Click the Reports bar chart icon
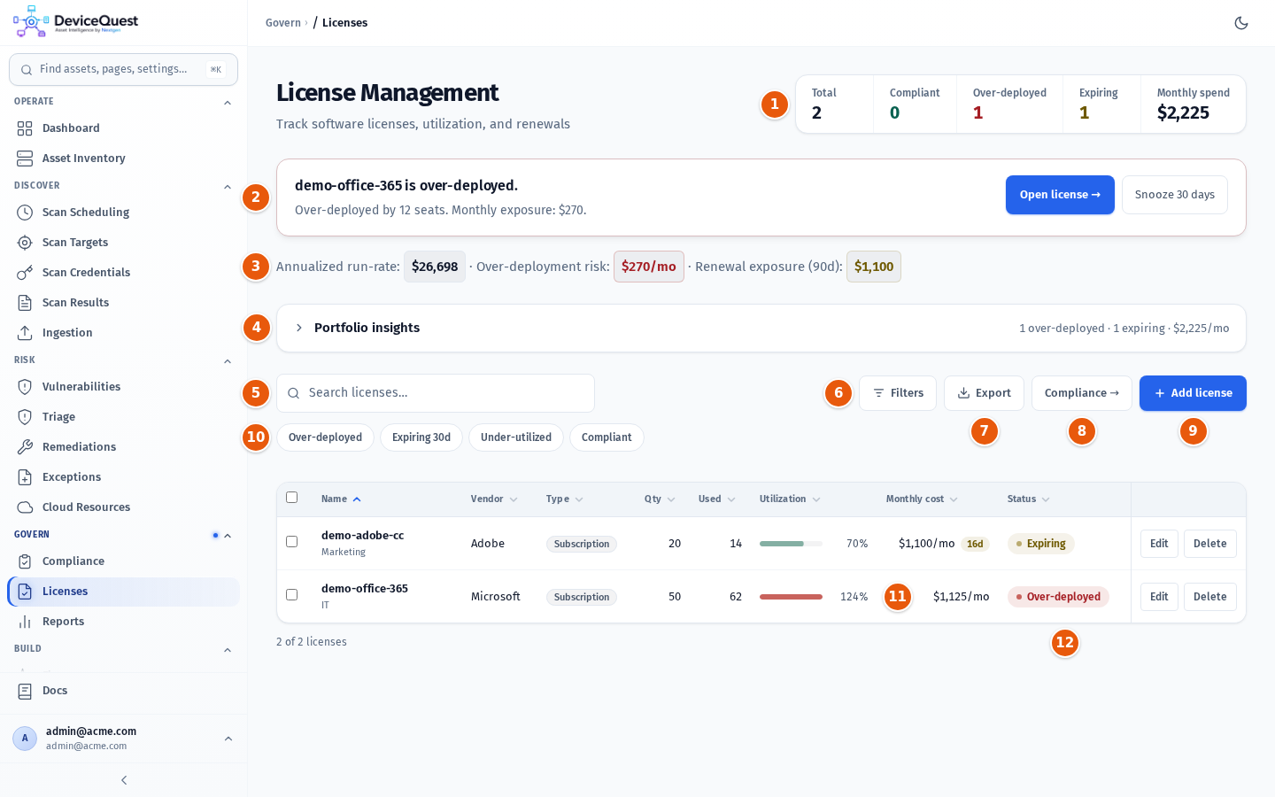 click(25, 622)
